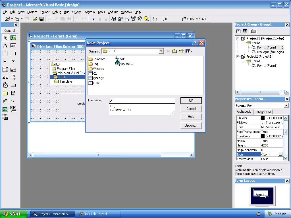
Task: Click the Open Project toolbar icon
Action: (35, 19)
